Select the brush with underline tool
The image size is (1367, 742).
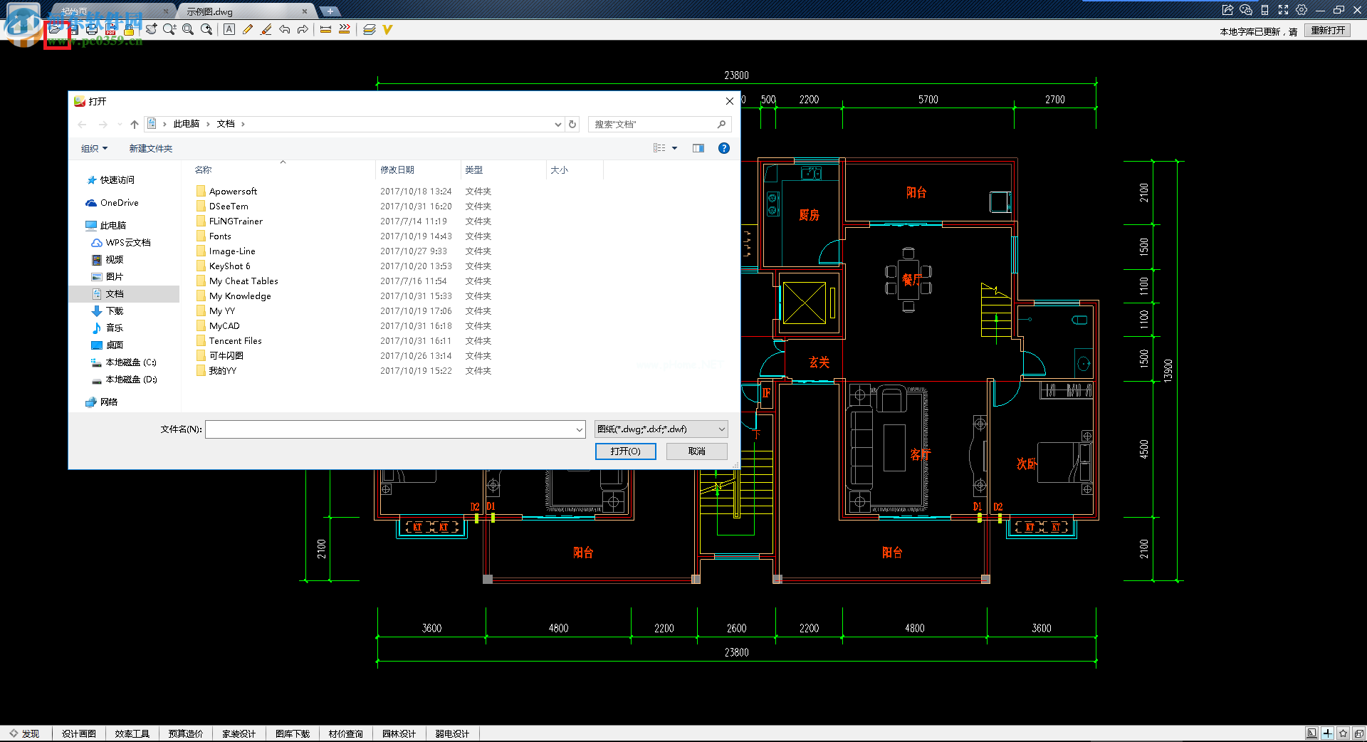(266, 29)
